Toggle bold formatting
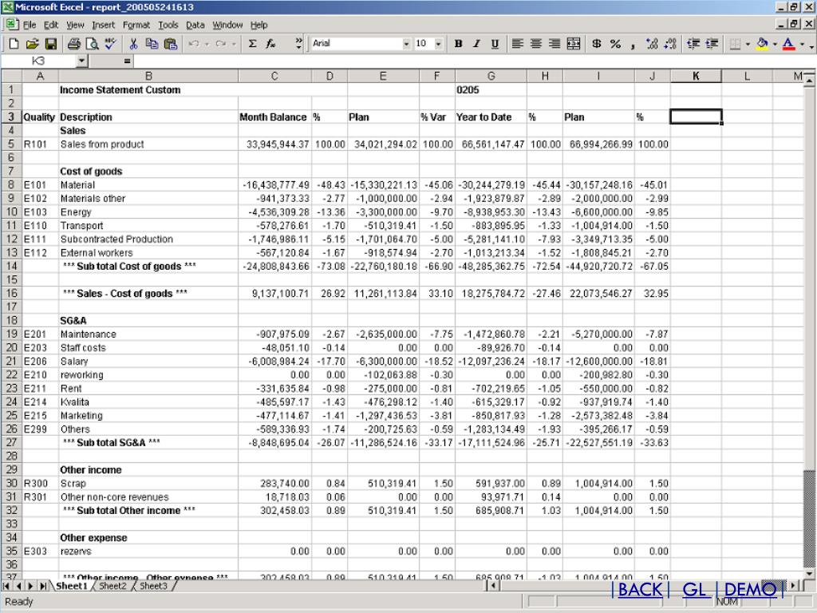 coord(459,44)
